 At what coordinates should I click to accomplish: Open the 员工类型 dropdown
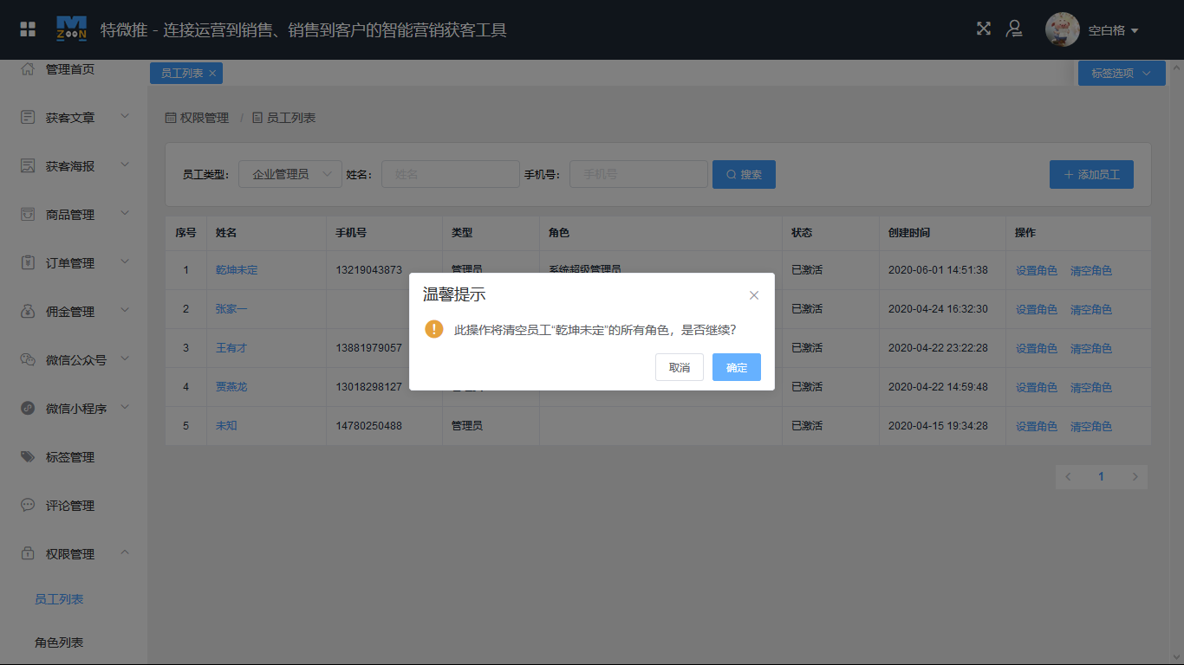(290, 174)
